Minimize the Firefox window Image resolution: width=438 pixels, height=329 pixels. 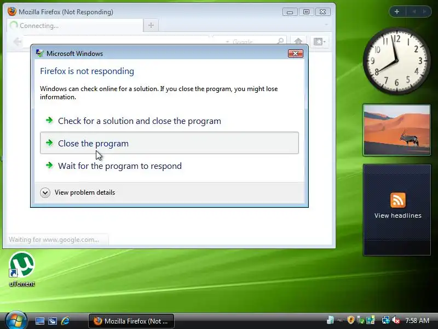coord(290,12)
